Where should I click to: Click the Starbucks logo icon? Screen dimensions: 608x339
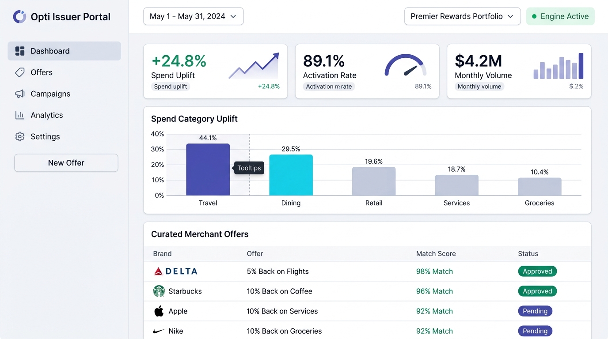tap(159, 291)
